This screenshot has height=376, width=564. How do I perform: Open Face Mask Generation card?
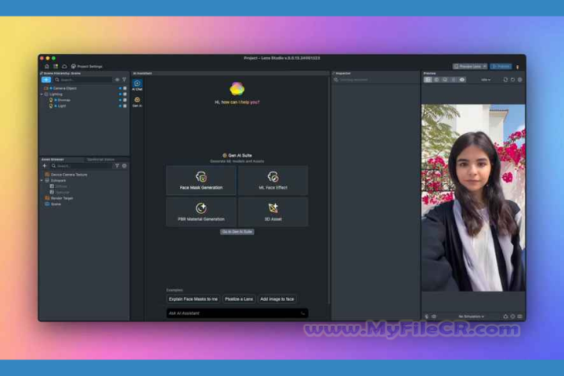click(201, 181)
